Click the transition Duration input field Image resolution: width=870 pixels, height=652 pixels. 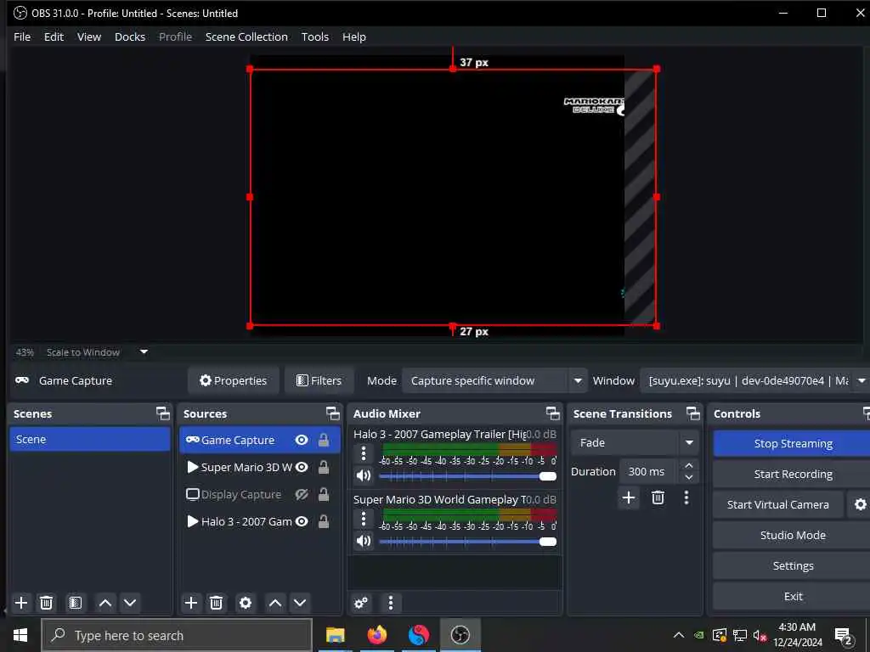(648, 471)
